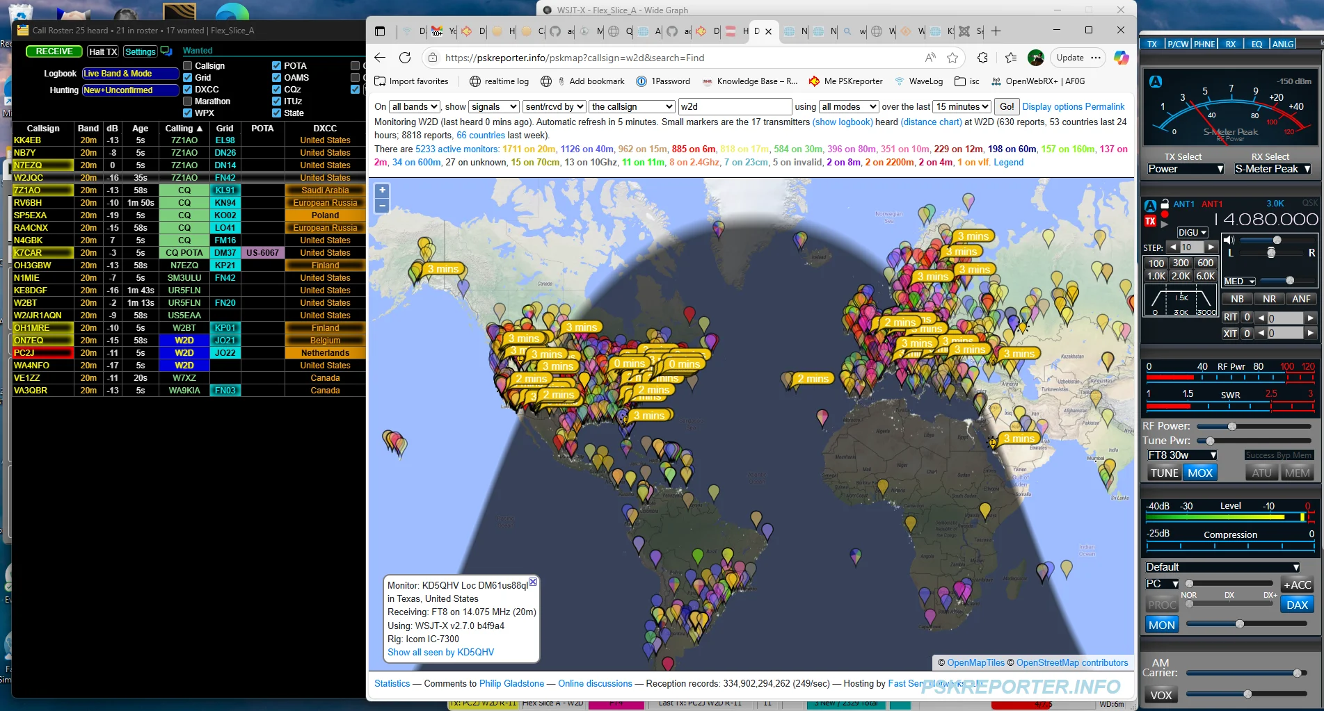Open the browser extensions puzzle icon
This screenshot has height=711, width=1324.
tap(982, 58)
